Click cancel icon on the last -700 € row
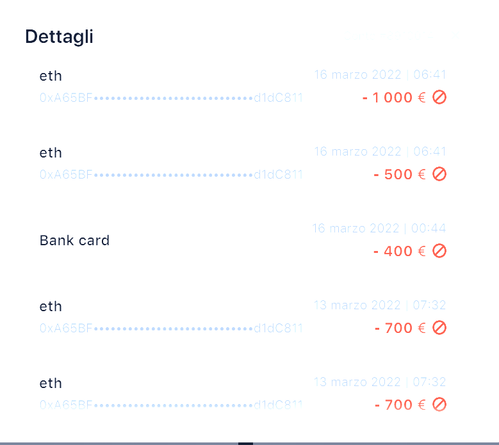Viewport: 499px width, 445px height. point(439,405)
